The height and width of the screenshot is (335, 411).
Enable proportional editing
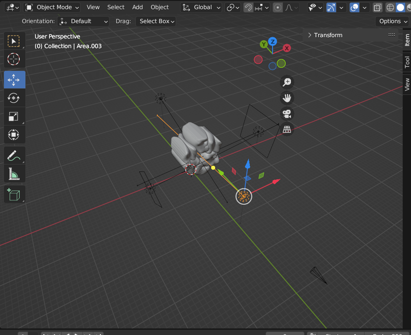pos(277,7)
